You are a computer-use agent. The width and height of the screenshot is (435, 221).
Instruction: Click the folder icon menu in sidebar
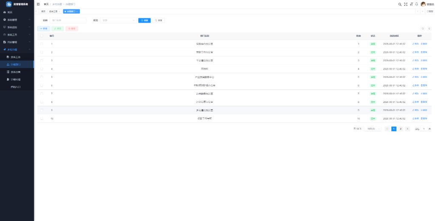[4, 42]
